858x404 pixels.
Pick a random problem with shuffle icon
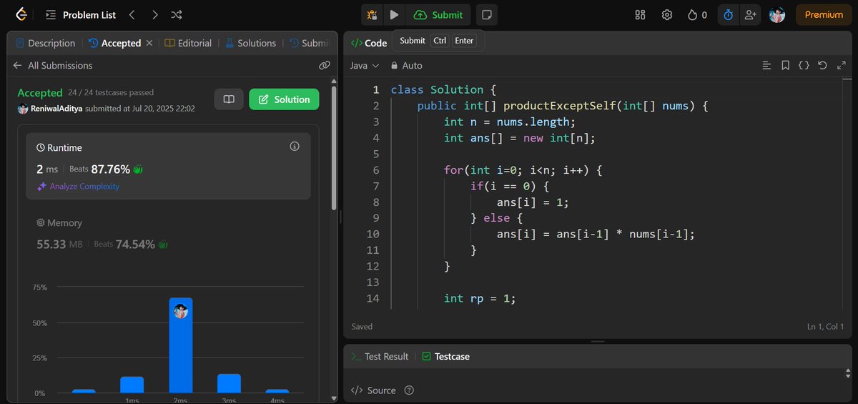coord(177,14)
